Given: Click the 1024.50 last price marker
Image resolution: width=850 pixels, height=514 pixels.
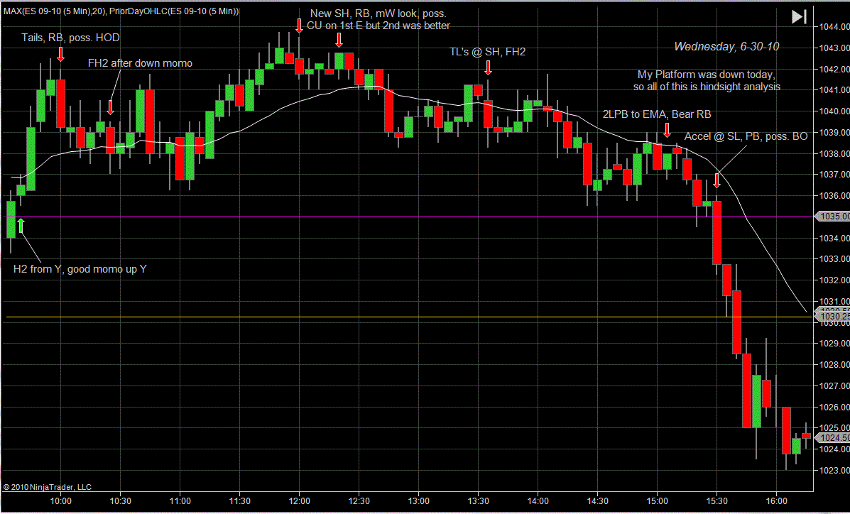Looking at the screenshot, I should 834,438.
